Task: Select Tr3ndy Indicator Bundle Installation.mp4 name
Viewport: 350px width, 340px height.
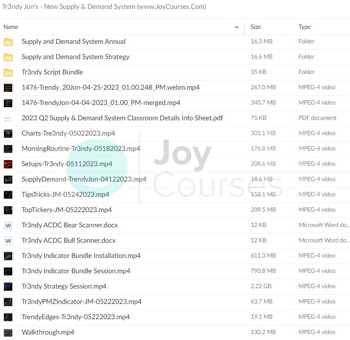Action: [81, 256]
